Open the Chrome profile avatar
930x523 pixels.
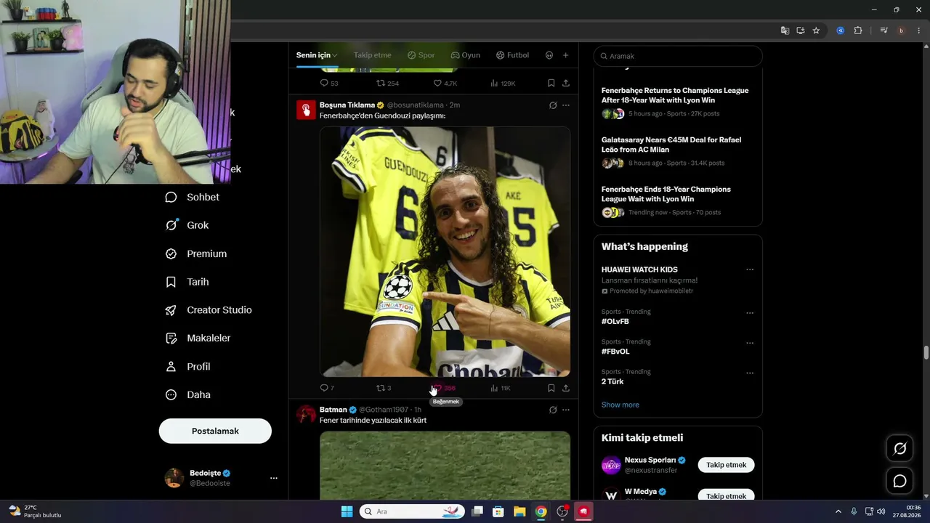(901, 31)
